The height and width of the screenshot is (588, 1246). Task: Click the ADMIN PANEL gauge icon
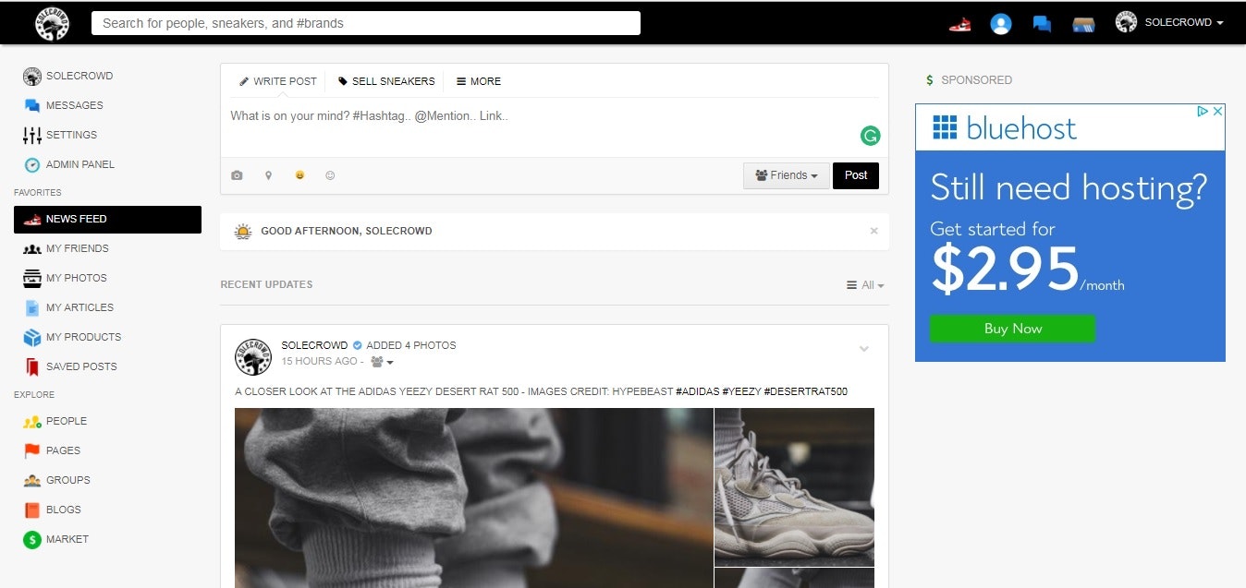(x=32, y=164)
